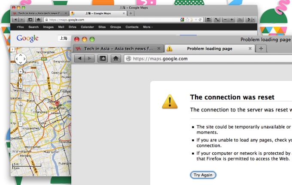The height and width of the screenshot is (185, 292).
Task: Click Forward arrow in Problem loading page window
Action: 90,59
